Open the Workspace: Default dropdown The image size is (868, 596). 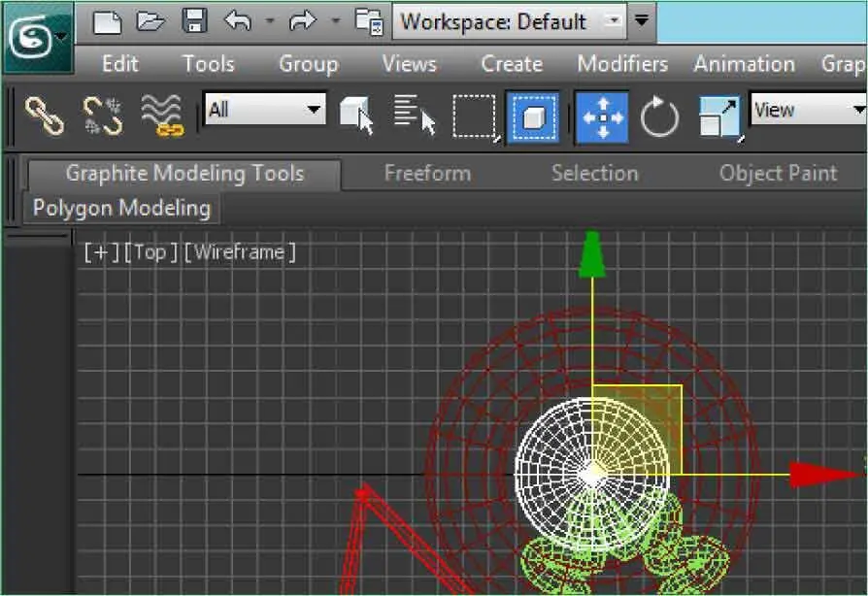point(510,21)
